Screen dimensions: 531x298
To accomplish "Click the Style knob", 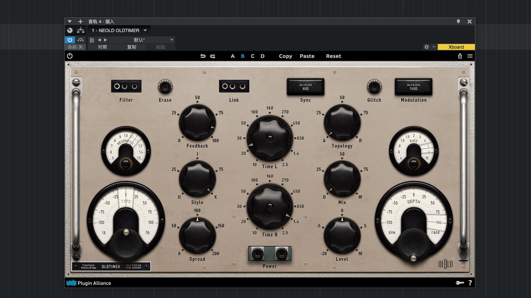I will click(197, 179).
